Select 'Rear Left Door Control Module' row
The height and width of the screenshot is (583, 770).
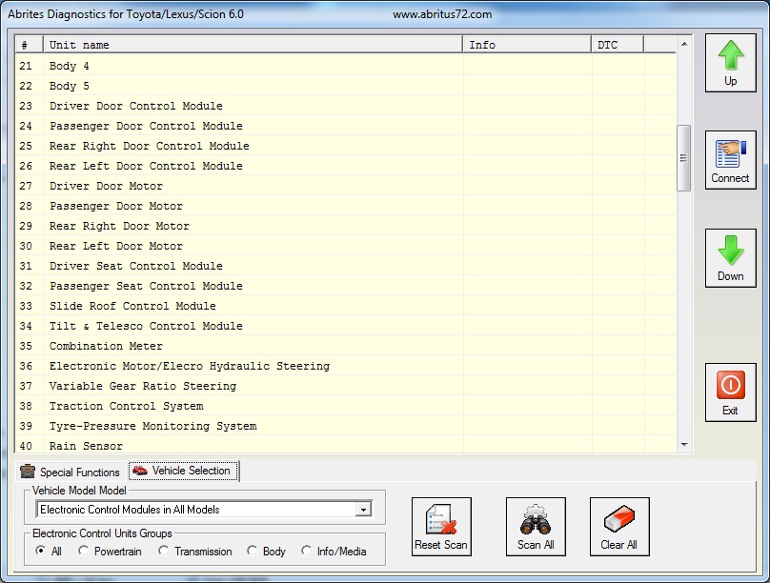click(346, 166)
